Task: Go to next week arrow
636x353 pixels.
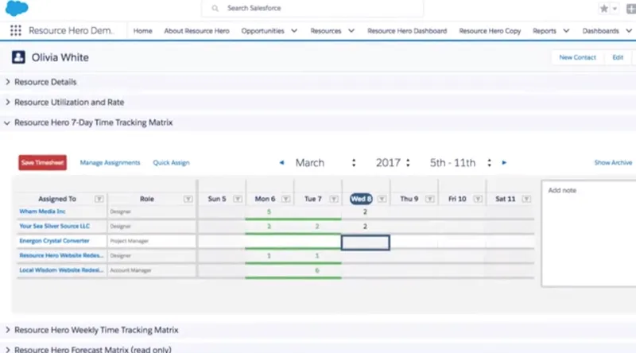Action: click(x=504, y=163)
